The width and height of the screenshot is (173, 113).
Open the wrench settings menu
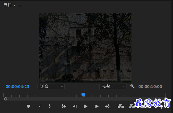[x=132, y=86]
